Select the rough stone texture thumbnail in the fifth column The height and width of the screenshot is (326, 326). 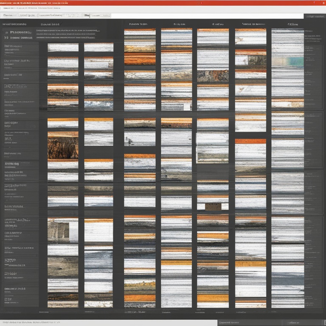point(213,76)
